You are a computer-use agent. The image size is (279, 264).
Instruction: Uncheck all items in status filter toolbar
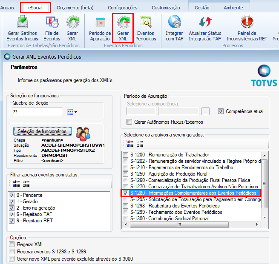click(x=26, y=184)
